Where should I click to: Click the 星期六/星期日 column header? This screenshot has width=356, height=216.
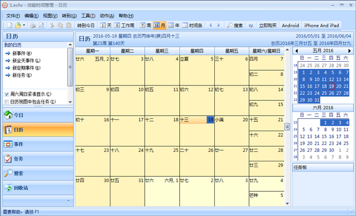(266, 51)
